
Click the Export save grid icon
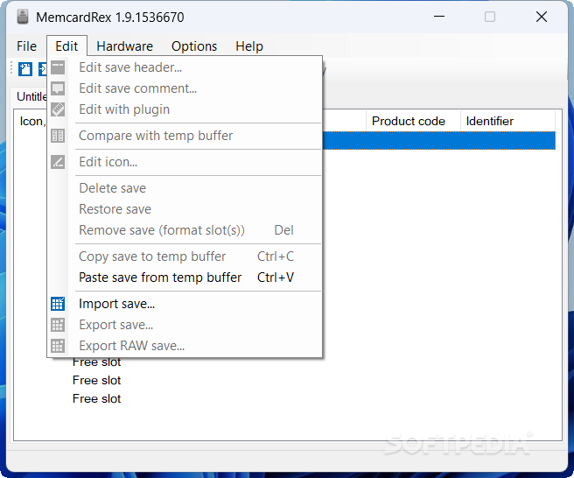[x=58, y=325]
